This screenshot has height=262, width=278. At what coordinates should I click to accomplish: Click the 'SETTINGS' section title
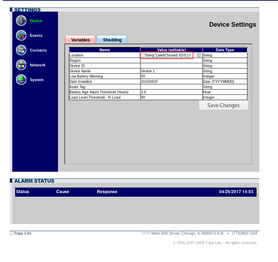pyautogui.click(x=27, y=10)
